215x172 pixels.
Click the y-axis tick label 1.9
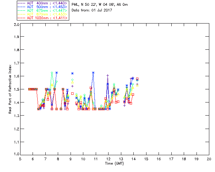[16, 37]
